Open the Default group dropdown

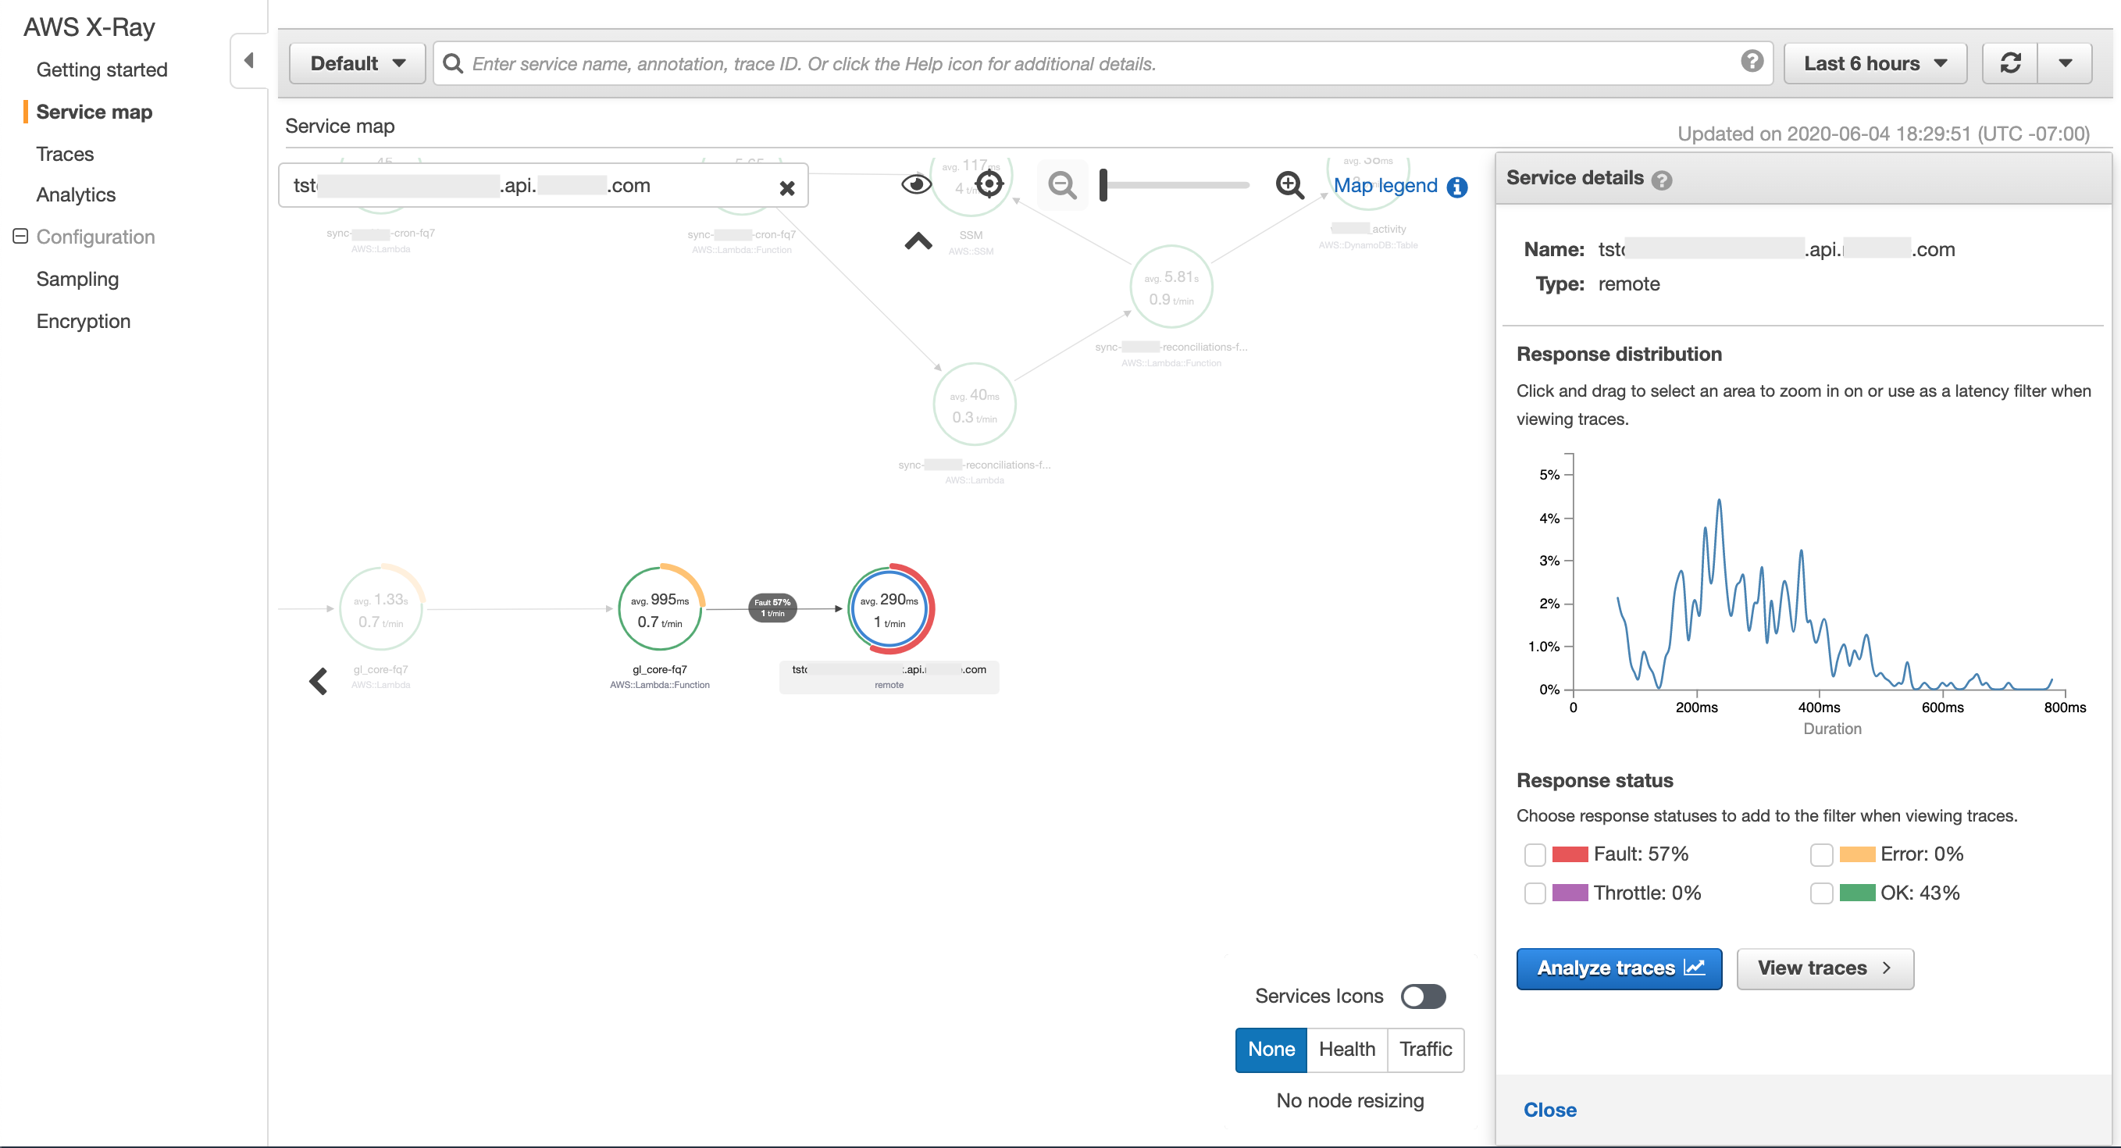358,63
